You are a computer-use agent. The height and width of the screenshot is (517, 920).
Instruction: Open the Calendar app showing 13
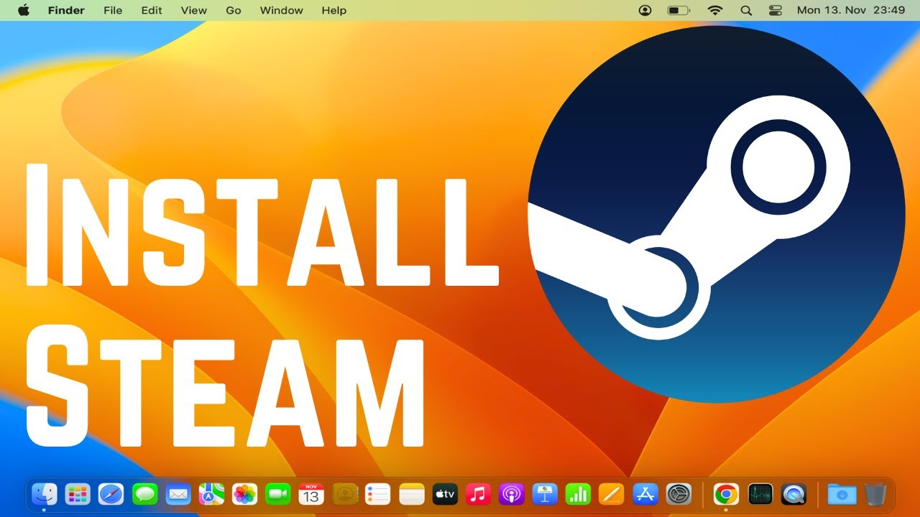point(311,494)
